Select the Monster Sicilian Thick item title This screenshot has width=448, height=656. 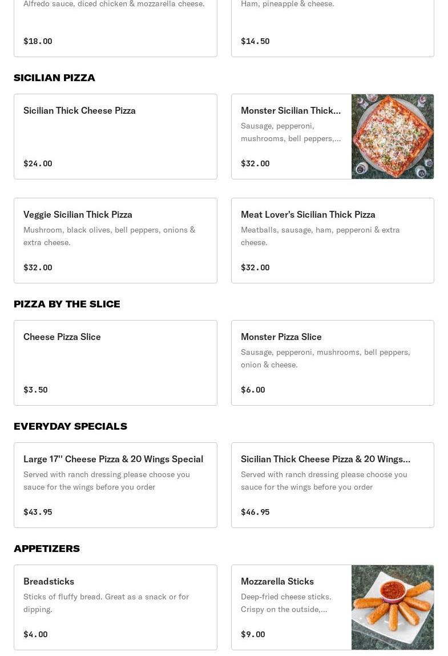(290, 110)
